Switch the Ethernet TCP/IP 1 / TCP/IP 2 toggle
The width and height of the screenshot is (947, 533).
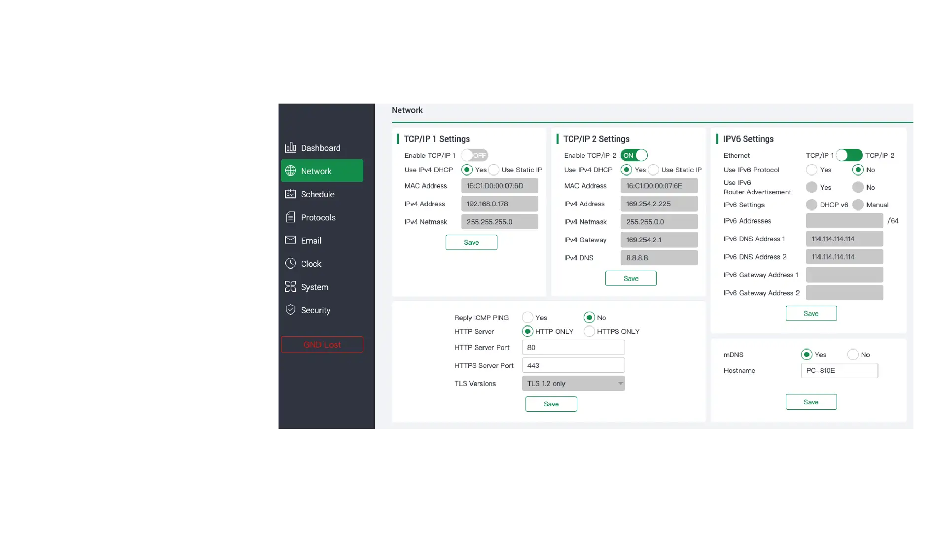click(x=849, y=155)
